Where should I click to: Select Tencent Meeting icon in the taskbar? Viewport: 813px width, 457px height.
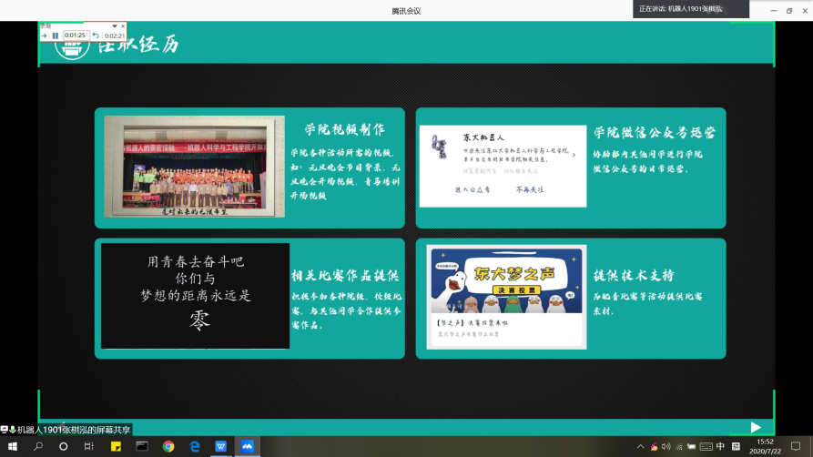coord(248,447)
